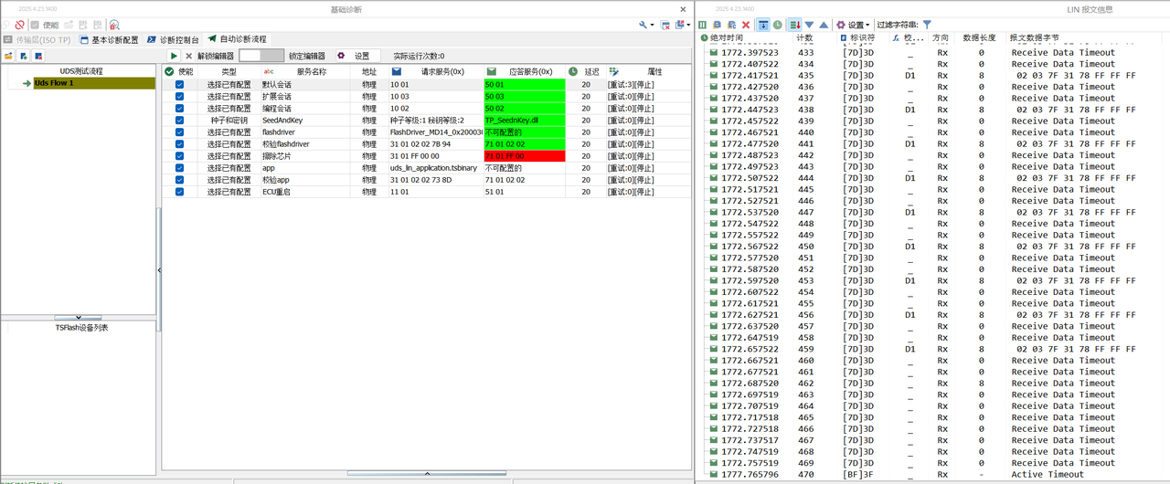The height and width of the screenshot is (484, 1170).
Task: Click 锁定编辑器 label
Action: coord(307,56)
